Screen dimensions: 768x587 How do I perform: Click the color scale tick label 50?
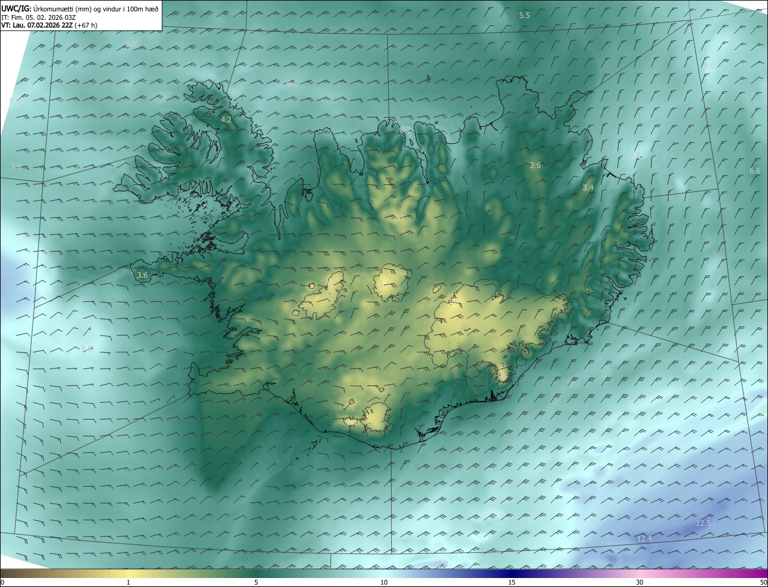(763, 582)
